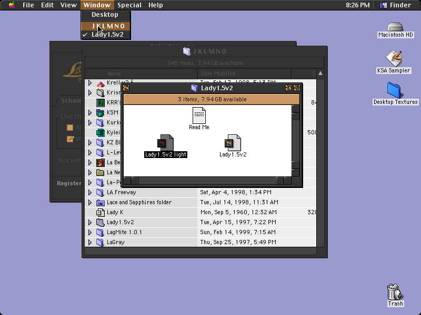Screen dimensions: 421x315
Task: Choose Desktop from the Window menu
Action: click(x=106, y=15)
